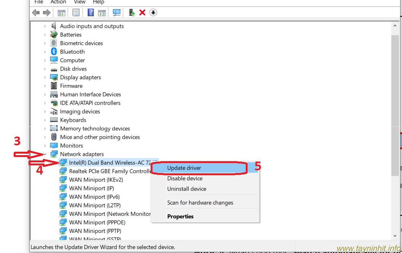Click the red X Uninstall device icon
402x253 pixels.
coord(142,13)
